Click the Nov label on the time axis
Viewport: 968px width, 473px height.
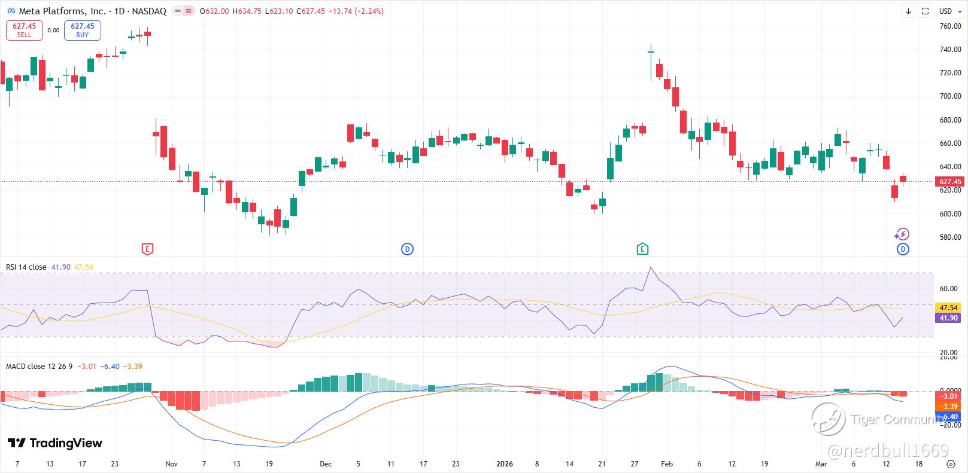point(172,463)
